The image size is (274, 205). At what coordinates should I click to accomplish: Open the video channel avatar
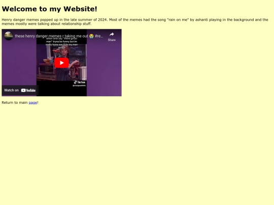(9, 36)
